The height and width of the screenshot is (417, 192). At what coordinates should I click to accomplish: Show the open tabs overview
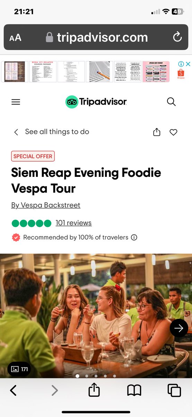pos(174,390)
